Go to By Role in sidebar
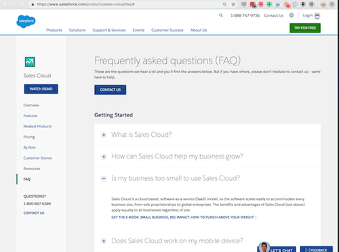339x252 pixels. coord(29,148)
